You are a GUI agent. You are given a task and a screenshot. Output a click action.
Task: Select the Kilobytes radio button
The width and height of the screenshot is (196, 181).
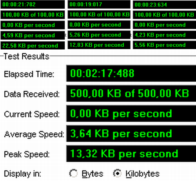pos(117,174)
